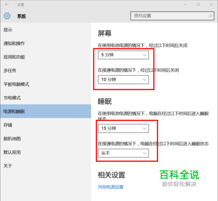Click the 系统 page title
The image size is (218, 201).
(21, 16)
